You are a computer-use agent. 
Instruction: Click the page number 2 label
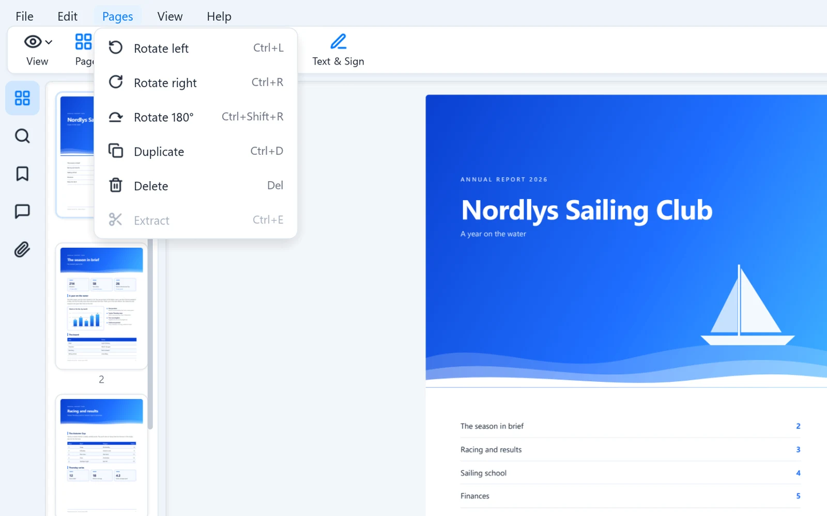tap(101, 379)
